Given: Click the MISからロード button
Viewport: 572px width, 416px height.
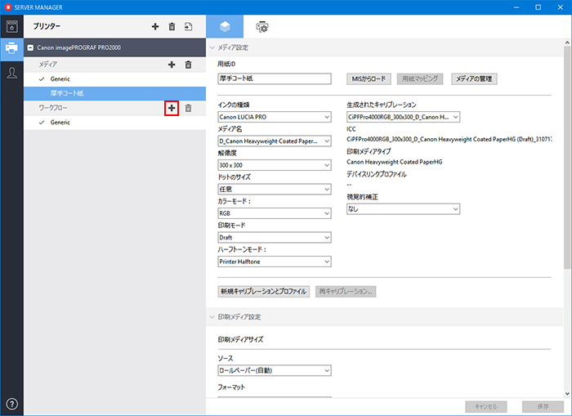Looking at the screenshot, I should (x=367, y=79).
